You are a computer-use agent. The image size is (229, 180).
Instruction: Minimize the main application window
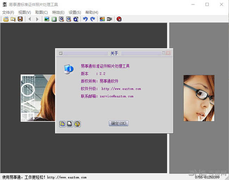(193, 5)
